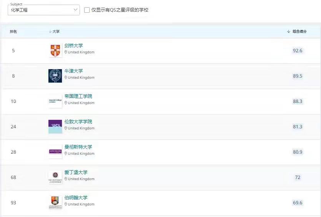Click the location pin under 爱丁堡大学

click(66, 179)
